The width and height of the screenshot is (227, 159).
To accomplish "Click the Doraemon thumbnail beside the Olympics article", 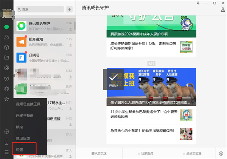I will tap(186, 115).
